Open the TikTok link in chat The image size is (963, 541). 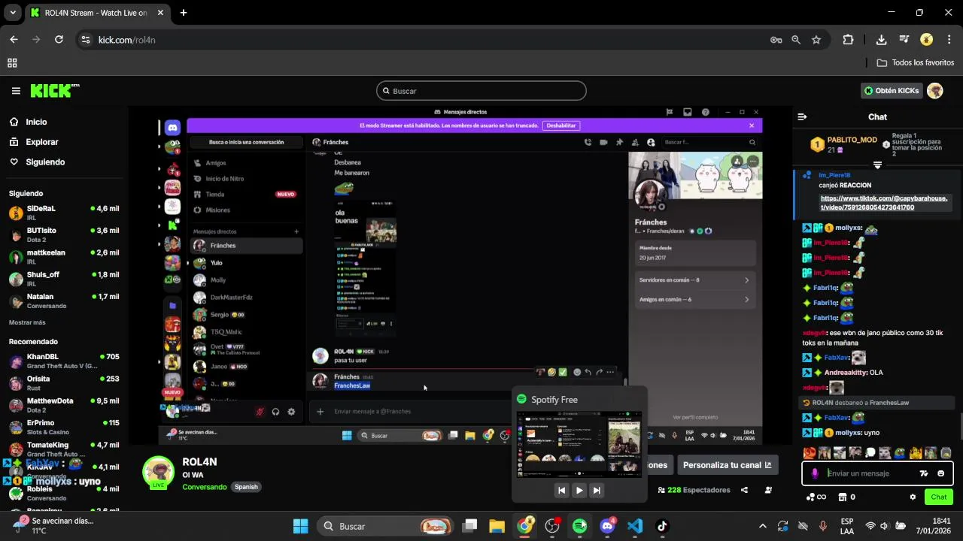pos(883,203)
